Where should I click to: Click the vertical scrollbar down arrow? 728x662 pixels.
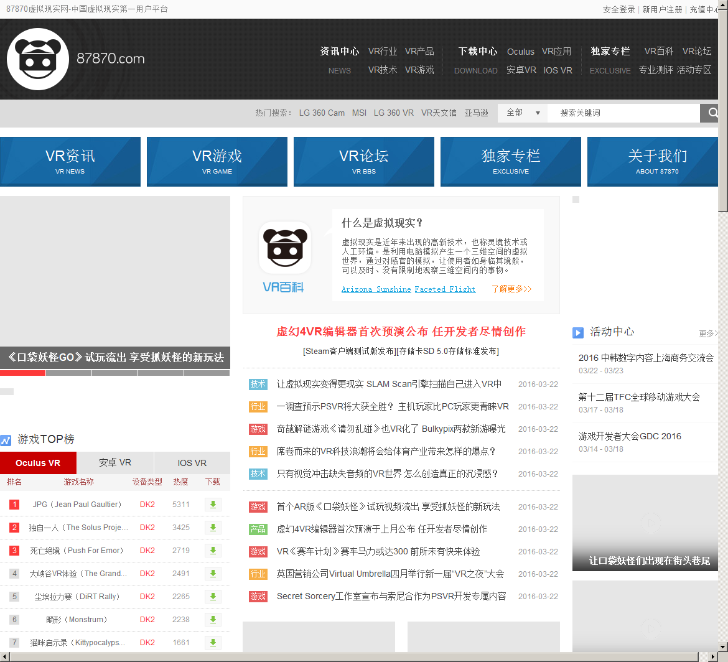pos(723,646)
